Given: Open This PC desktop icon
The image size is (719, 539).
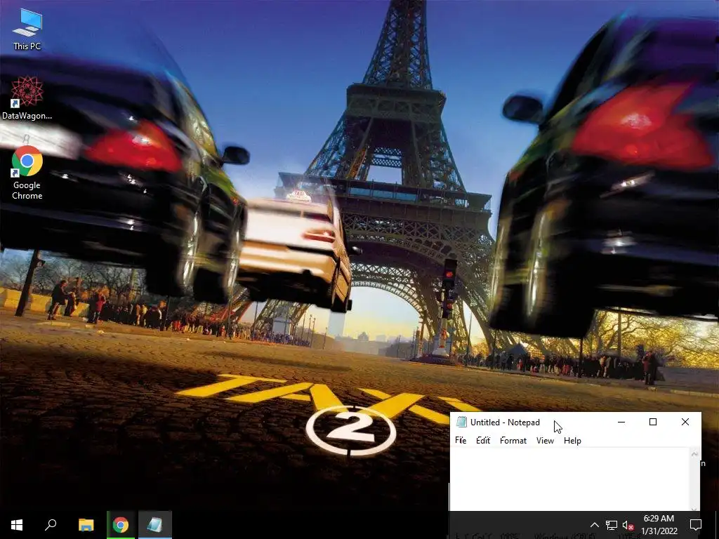Looking at the screenshot, I should pyautogui.click(x=27, y=30).
